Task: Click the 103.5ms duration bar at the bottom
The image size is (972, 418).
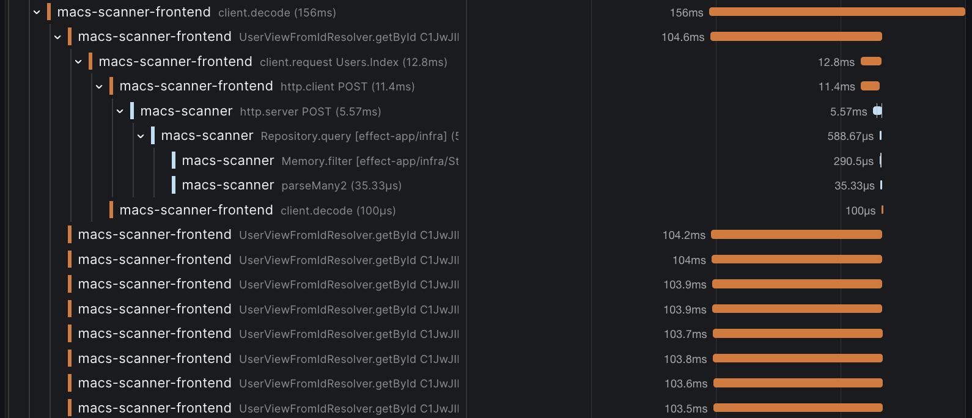Action: pyautogui.click(x=798, y=408)
